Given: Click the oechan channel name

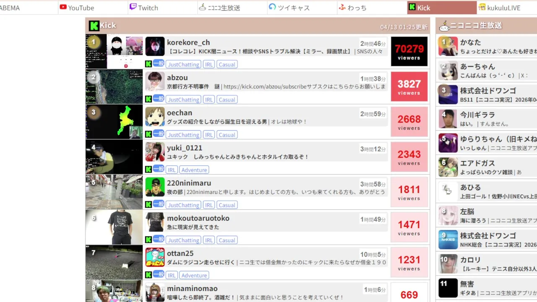Looking at the screenshot, I should tap(180, 113).
